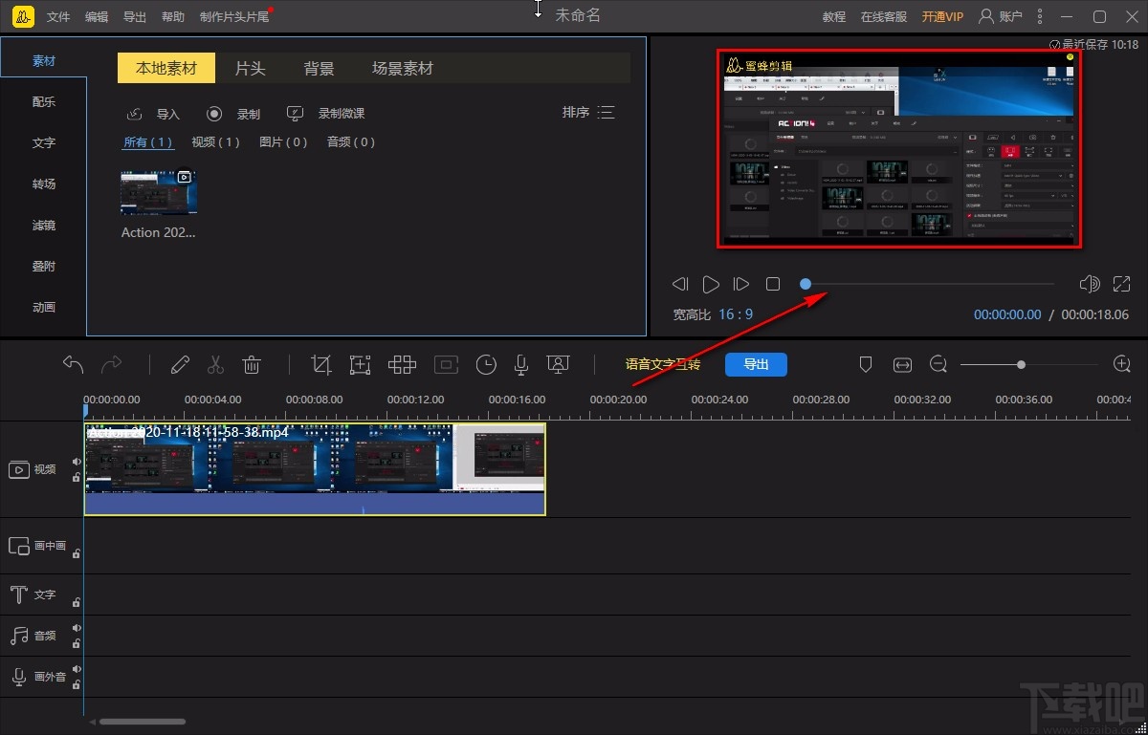Lock the 视频 track
1148x735 pixels.
pos(77,476)
